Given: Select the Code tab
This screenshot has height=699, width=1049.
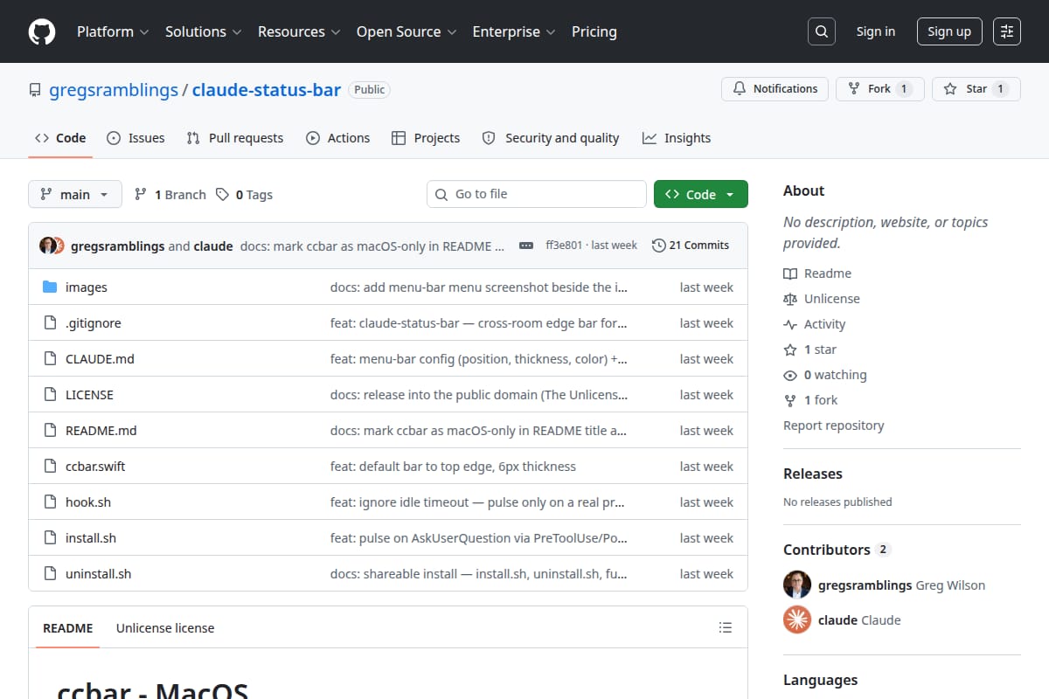Looking at the screenshot, I should (60, 138).
